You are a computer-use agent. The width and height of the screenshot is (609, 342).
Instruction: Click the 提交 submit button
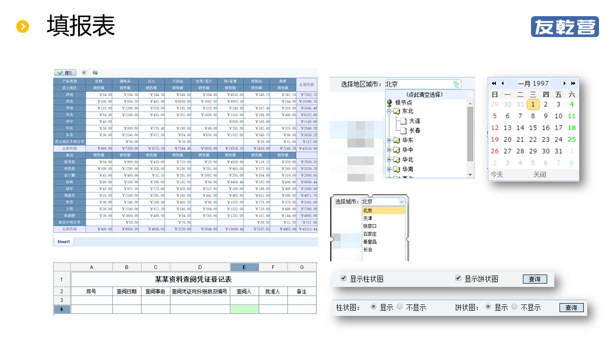tap(65, 73)
